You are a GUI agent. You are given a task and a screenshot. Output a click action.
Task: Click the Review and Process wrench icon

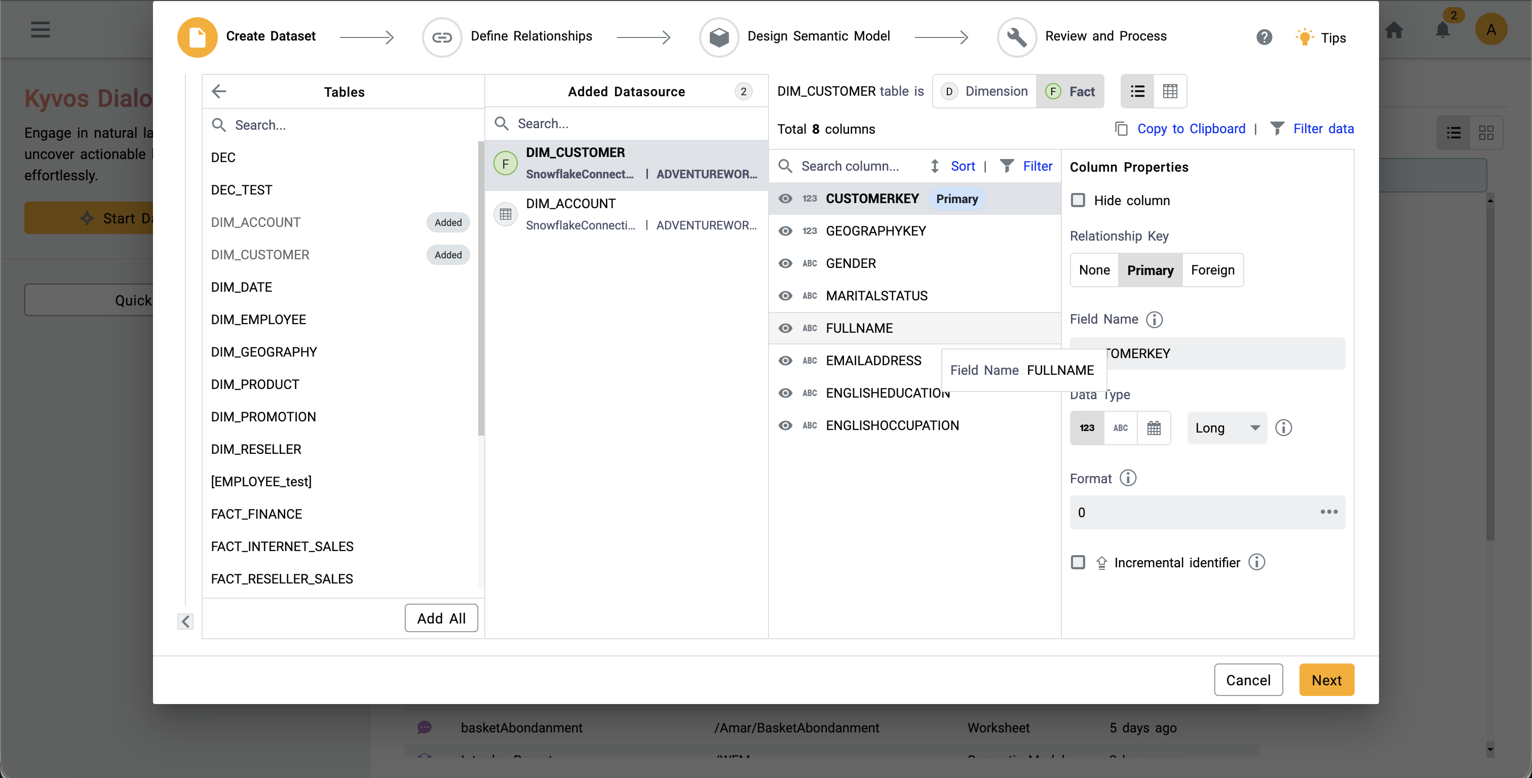tap(1016, 36)
